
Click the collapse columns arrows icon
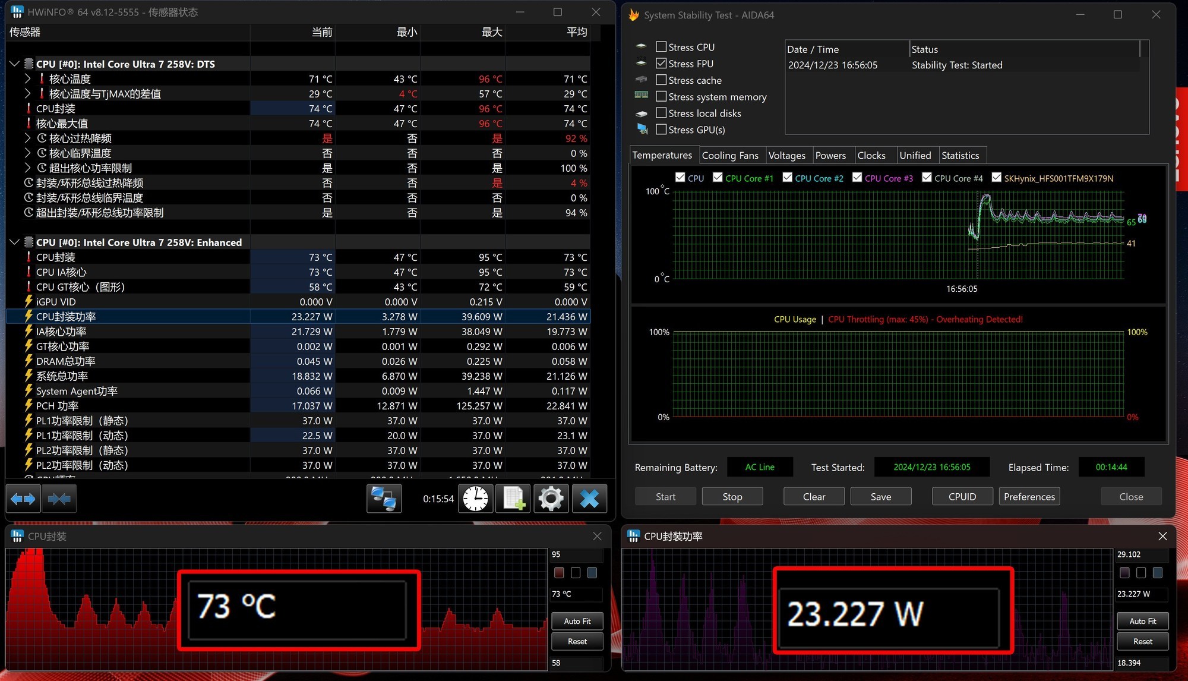[59, 499]
